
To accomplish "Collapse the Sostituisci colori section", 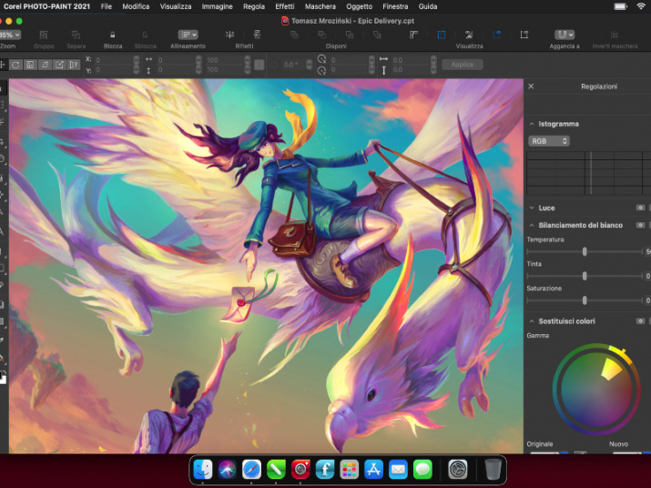I will pyautogui.click(x=532, y=321).
